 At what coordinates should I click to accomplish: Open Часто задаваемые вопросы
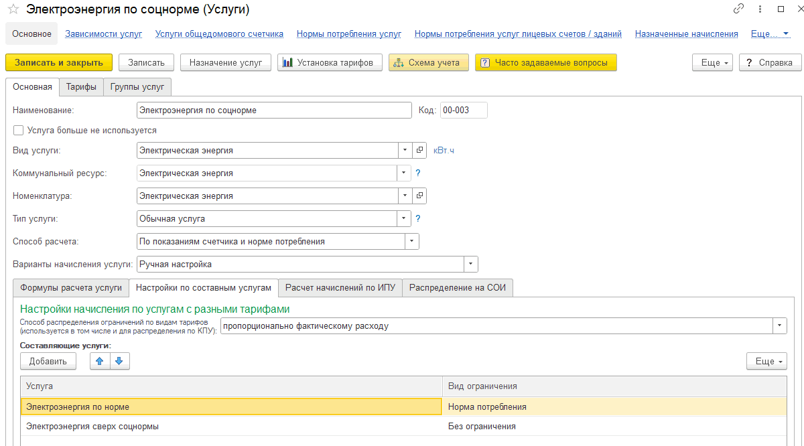coord(545,62)
